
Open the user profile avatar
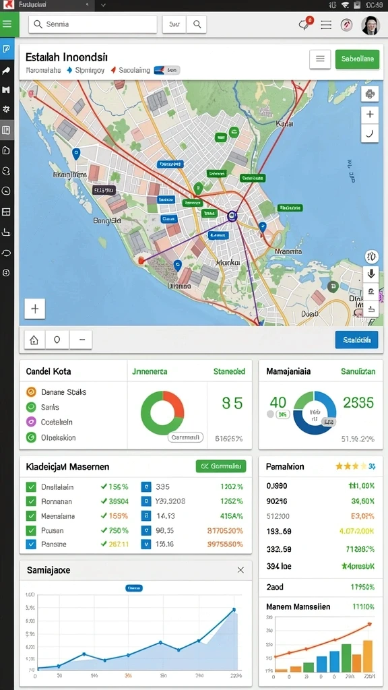(x=370, y=25)
